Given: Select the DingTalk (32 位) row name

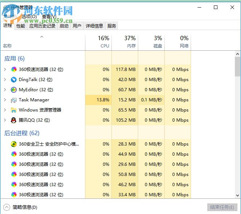Looking at the screenshot, I should point(36,80).
